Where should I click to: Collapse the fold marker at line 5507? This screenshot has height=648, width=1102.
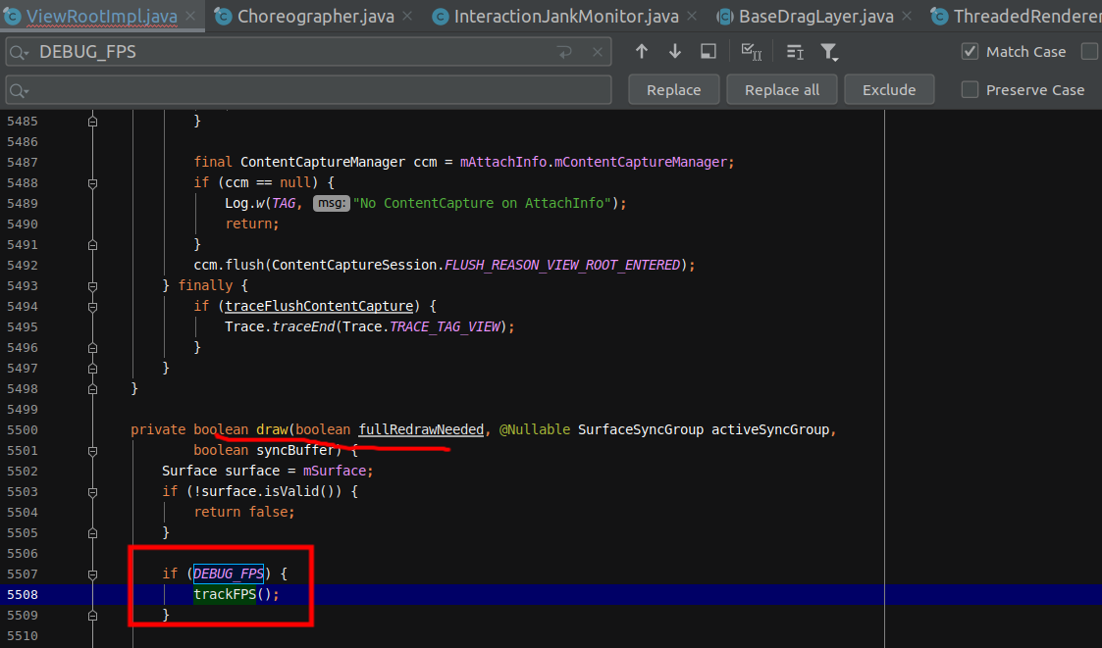tap(92, 574)
